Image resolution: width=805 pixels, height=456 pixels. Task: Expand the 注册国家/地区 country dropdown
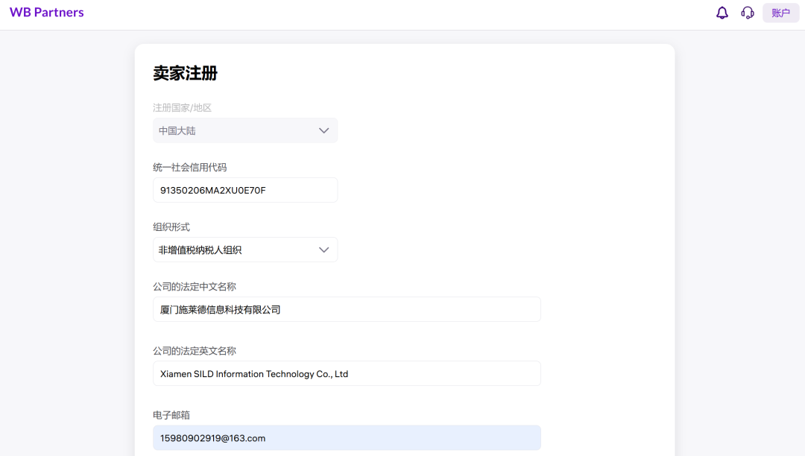point(245,130)
